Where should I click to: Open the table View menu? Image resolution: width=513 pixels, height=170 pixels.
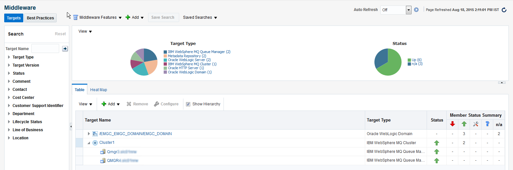pyautogui.click(x=85, y=104)
